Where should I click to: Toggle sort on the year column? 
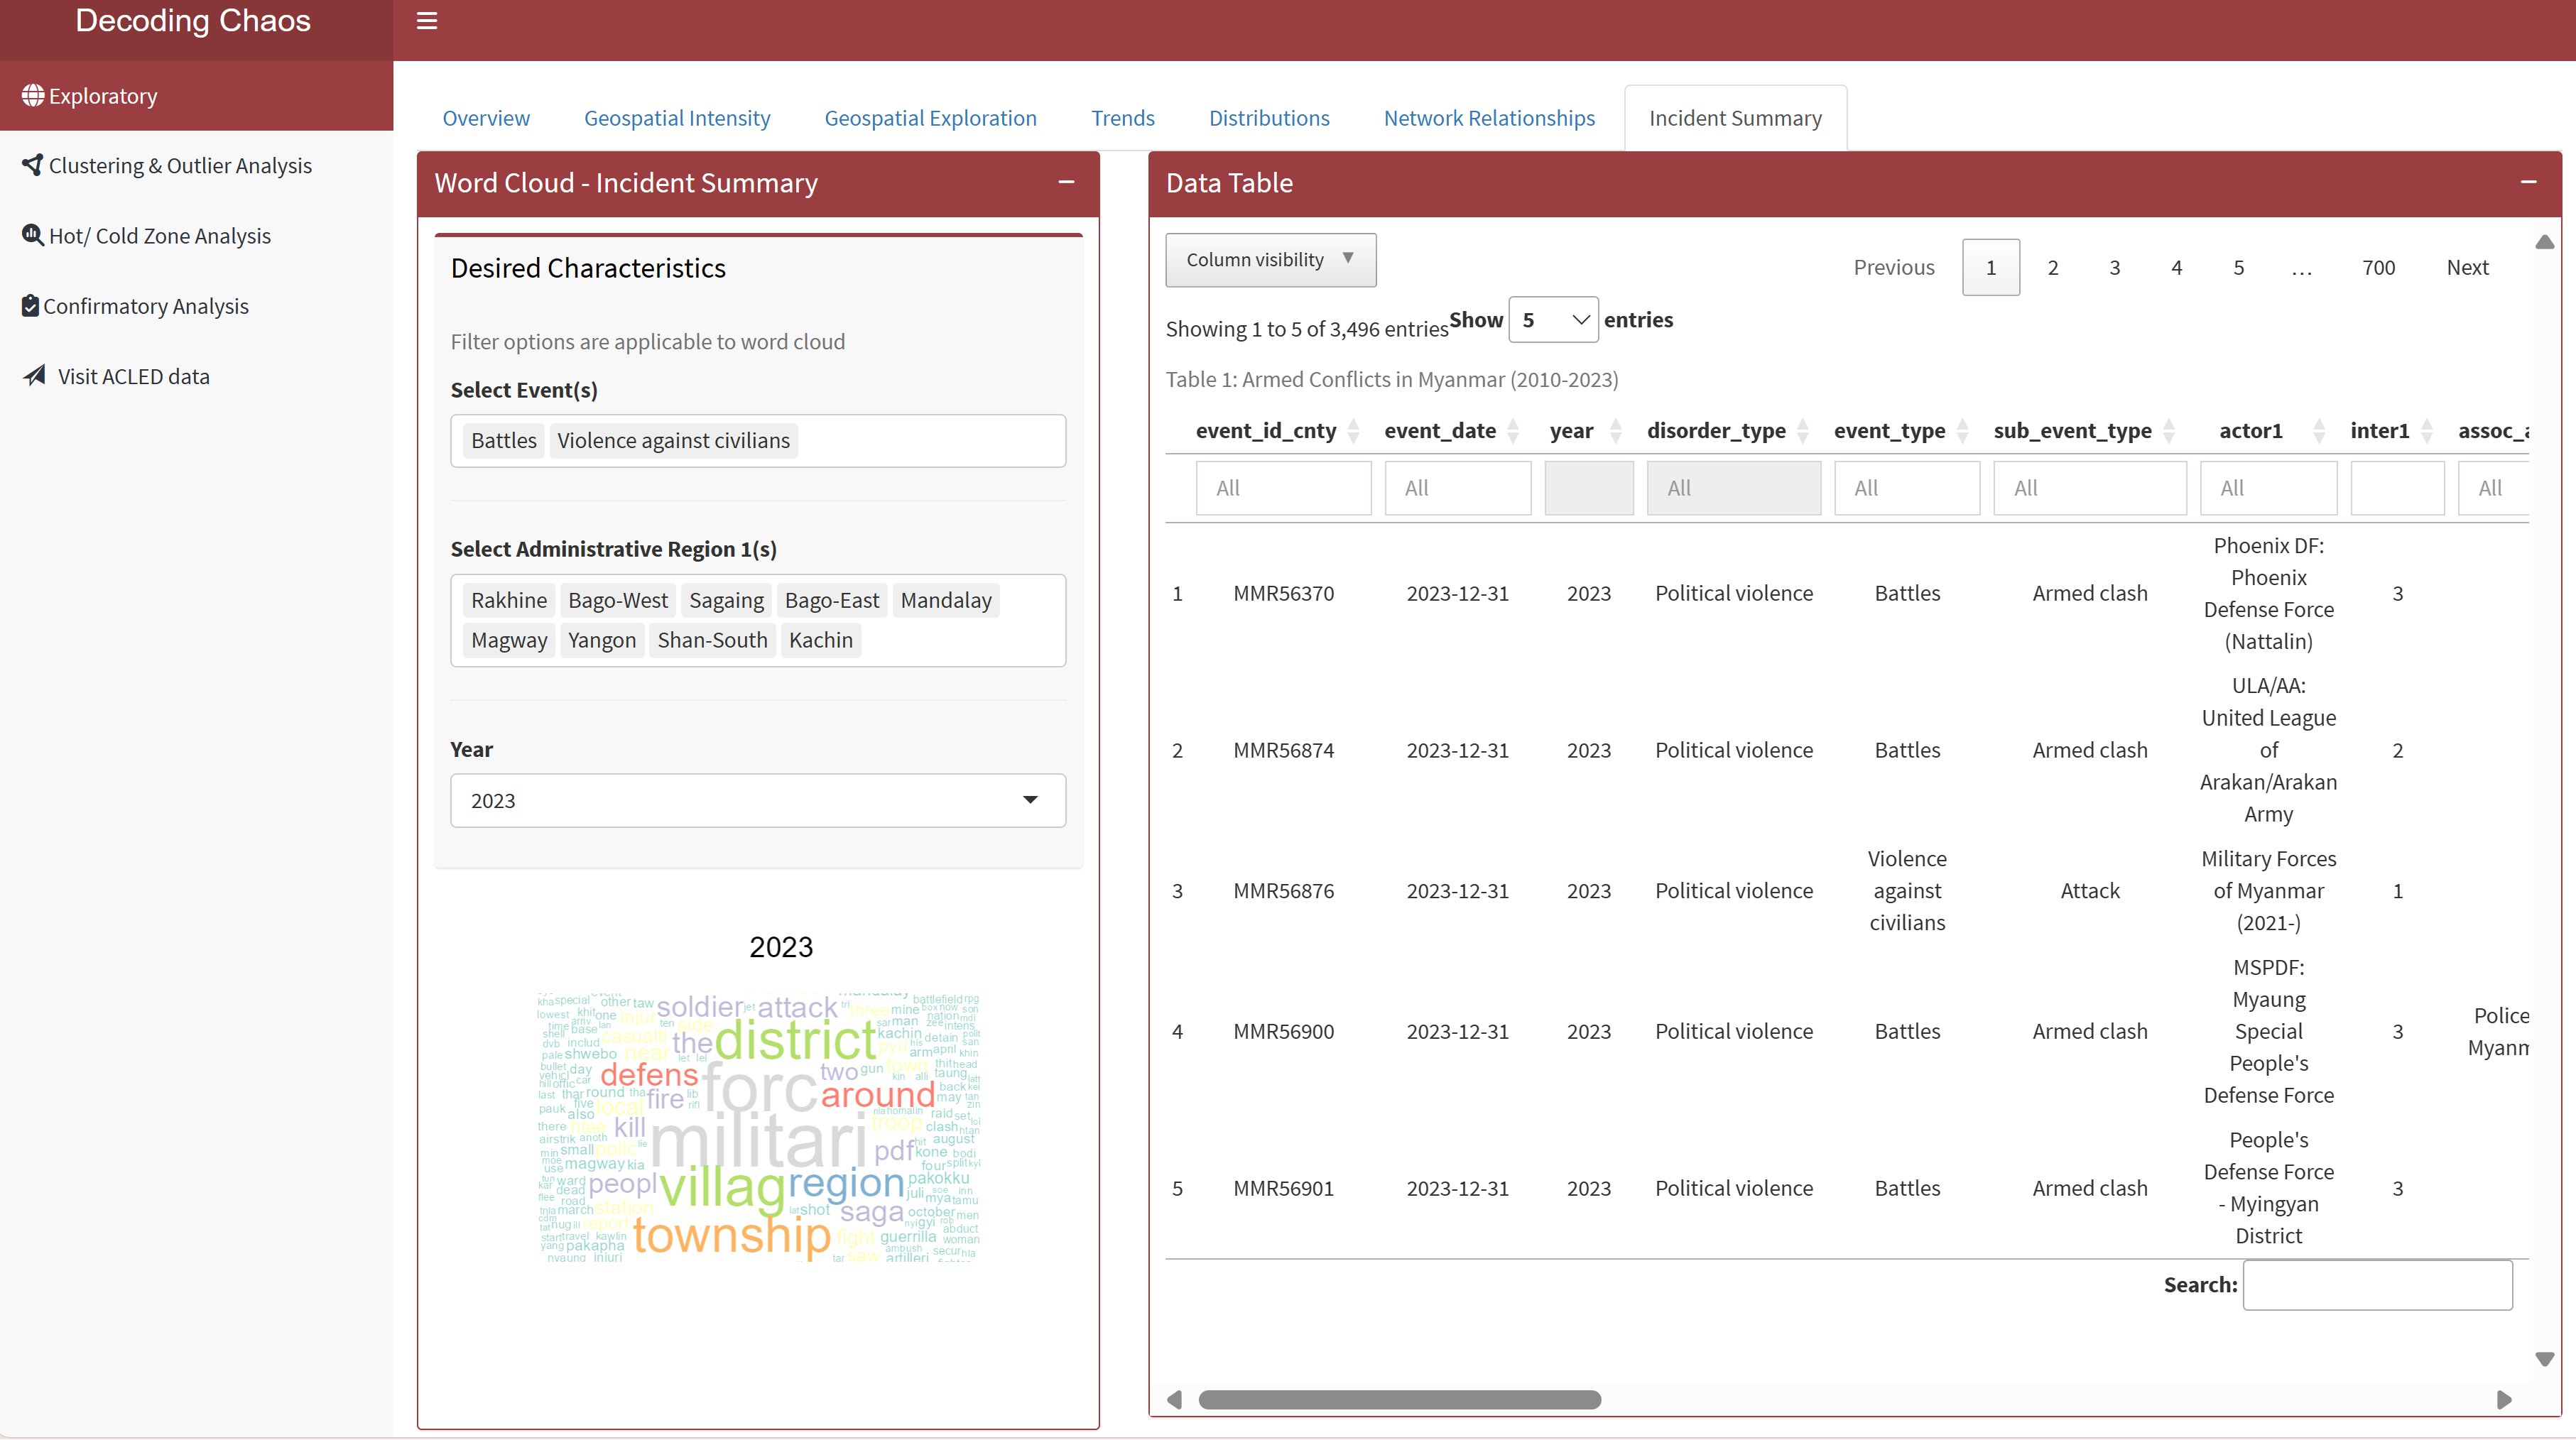[1615, 431]
